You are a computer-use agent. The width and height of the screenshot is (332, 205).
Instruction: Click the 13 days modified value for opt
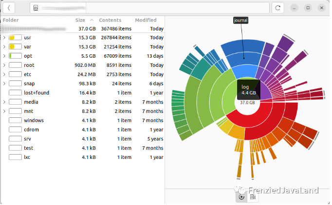155,56
